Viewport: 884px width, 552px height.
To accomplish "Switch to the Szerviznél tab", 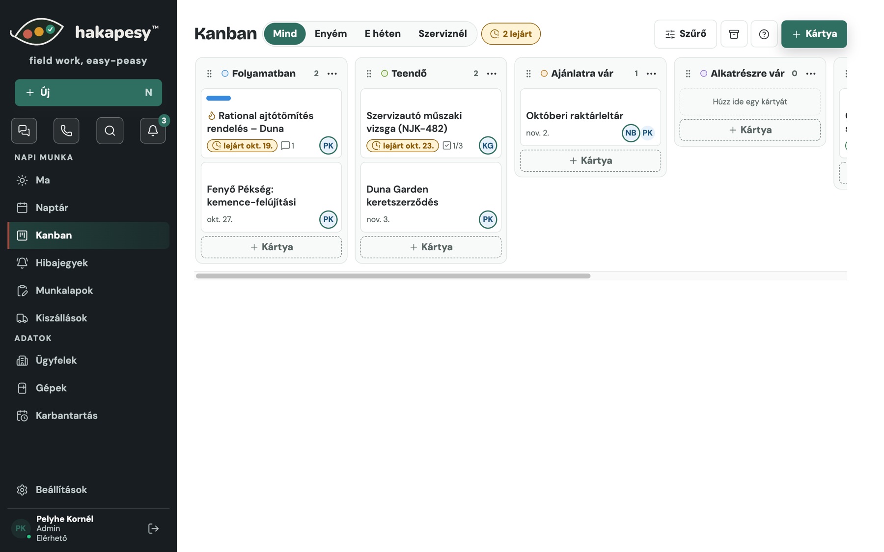I will pyautogui.click(x=442, y=33).
